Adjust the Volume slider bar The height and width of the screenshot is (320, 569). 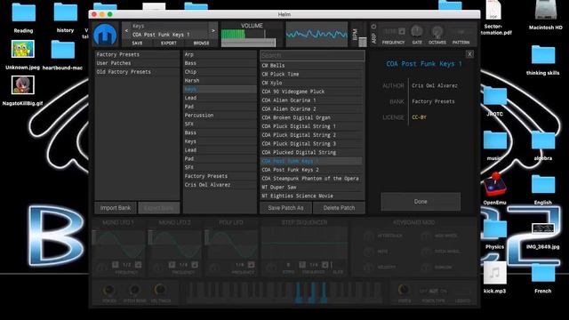(x=249, y=43)
